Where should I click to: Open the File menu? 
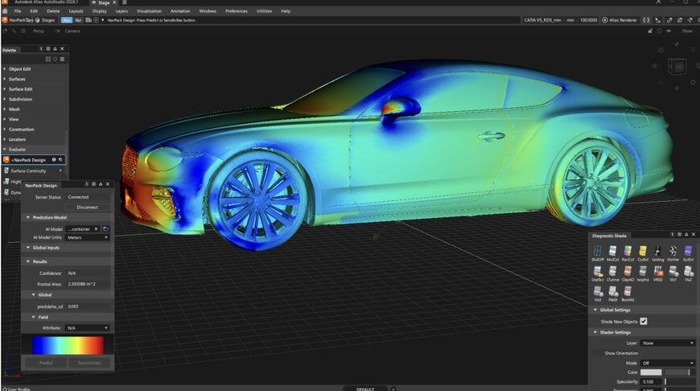tap(18, 11)
